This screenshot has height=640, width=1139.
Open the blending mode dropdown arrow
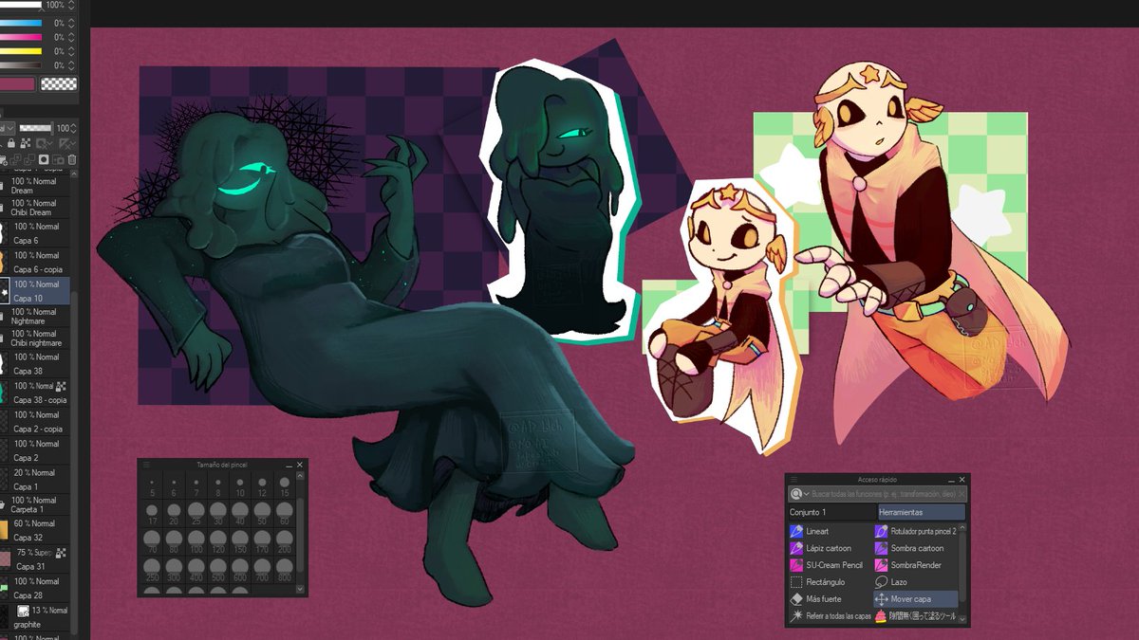(10, 127)
